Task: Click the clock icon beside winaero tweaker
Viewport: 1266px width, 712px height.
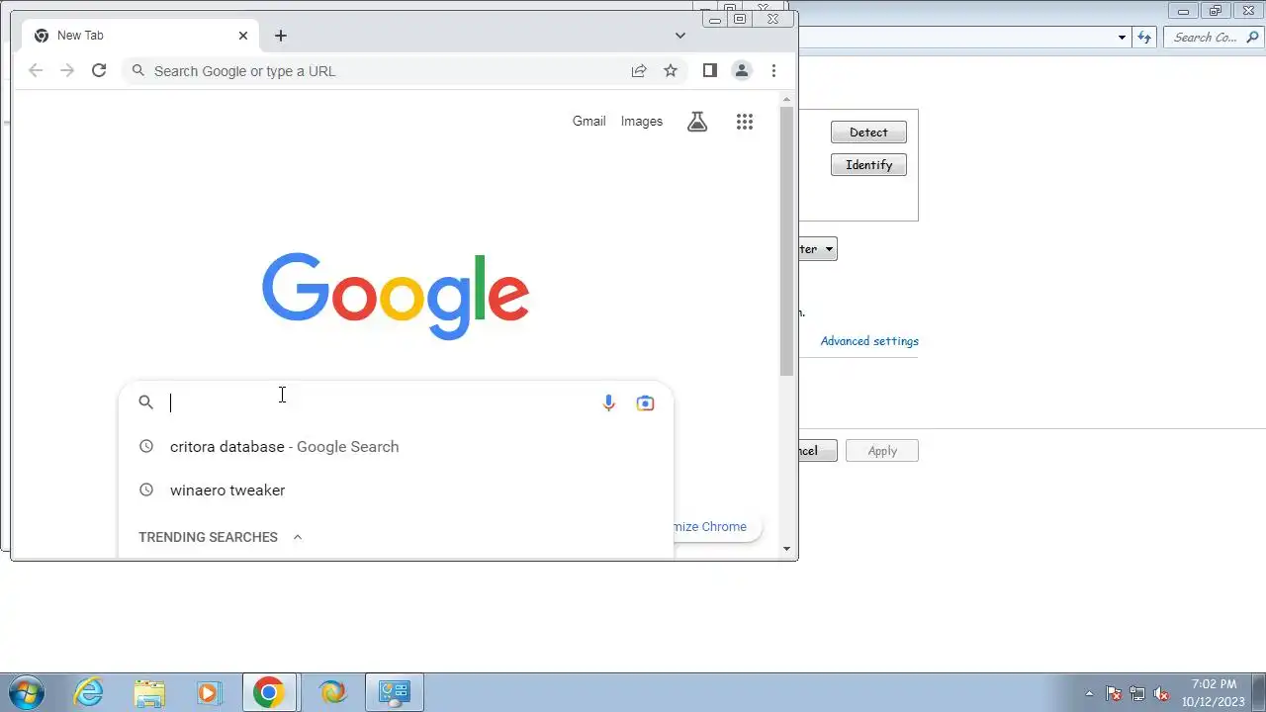Action: coord(146,489)
